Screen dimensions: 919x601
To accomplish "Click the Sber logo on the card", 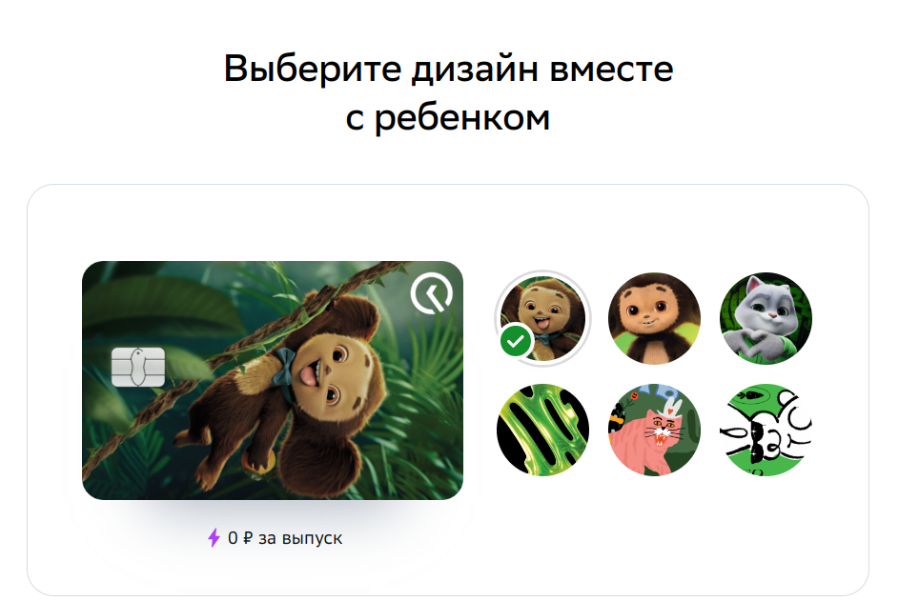I will (x=432, y=292).
